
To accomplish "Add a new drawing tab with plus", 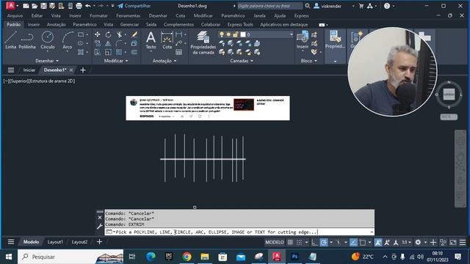I will [x=83, y=70].
